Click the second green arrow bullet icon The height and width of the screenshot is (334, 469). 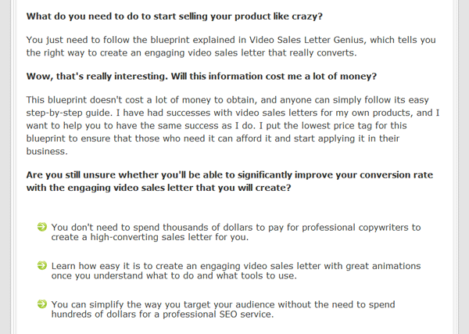42,265
